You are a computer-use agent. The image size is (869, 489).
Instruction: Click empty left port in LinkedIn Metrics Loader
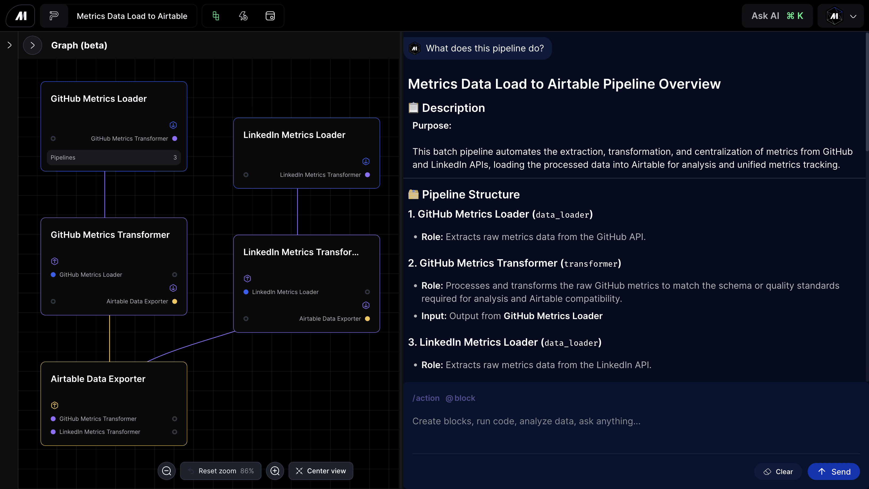[x=246, y=175]
